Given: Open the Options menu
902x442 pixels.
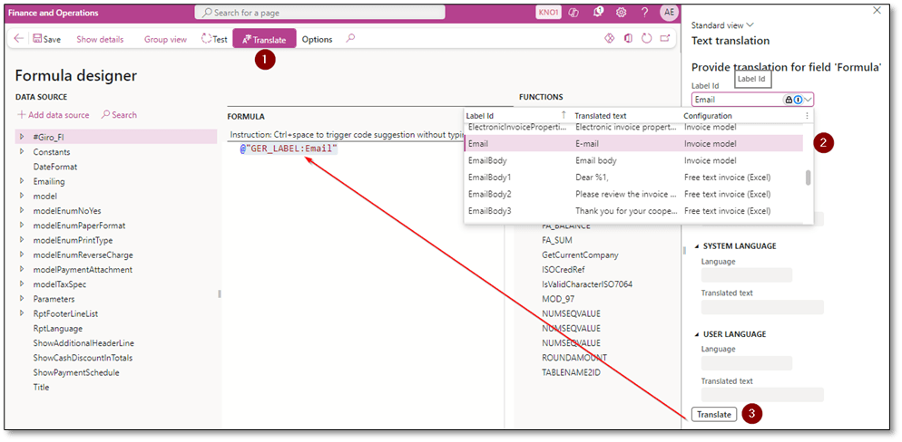Looking at the screenshot, I should point(317,40).
